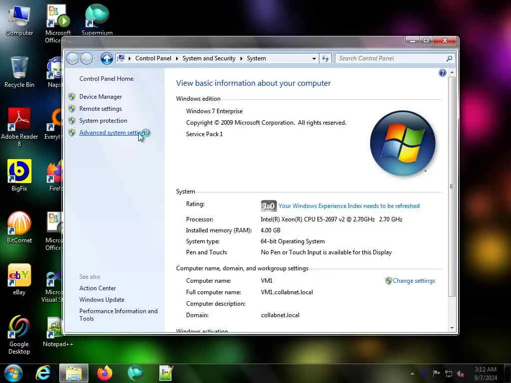The height and width of the screenshot is (383, 511).
Task: Click the search magnifier icon
Action: (449, 58)
